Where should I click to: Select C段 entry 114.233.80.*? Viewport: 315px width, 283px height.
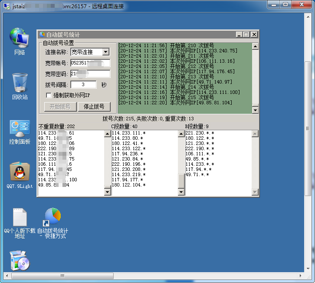click(x=128, y=138)
